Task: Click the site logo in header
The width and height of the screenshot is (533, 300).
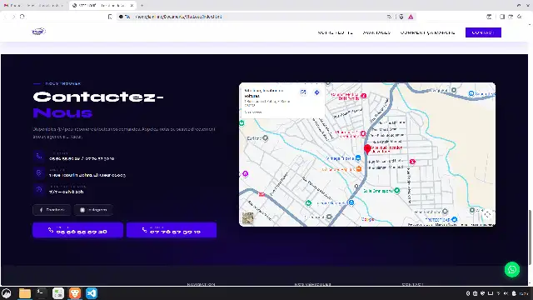Action: [x=39, y=32]
